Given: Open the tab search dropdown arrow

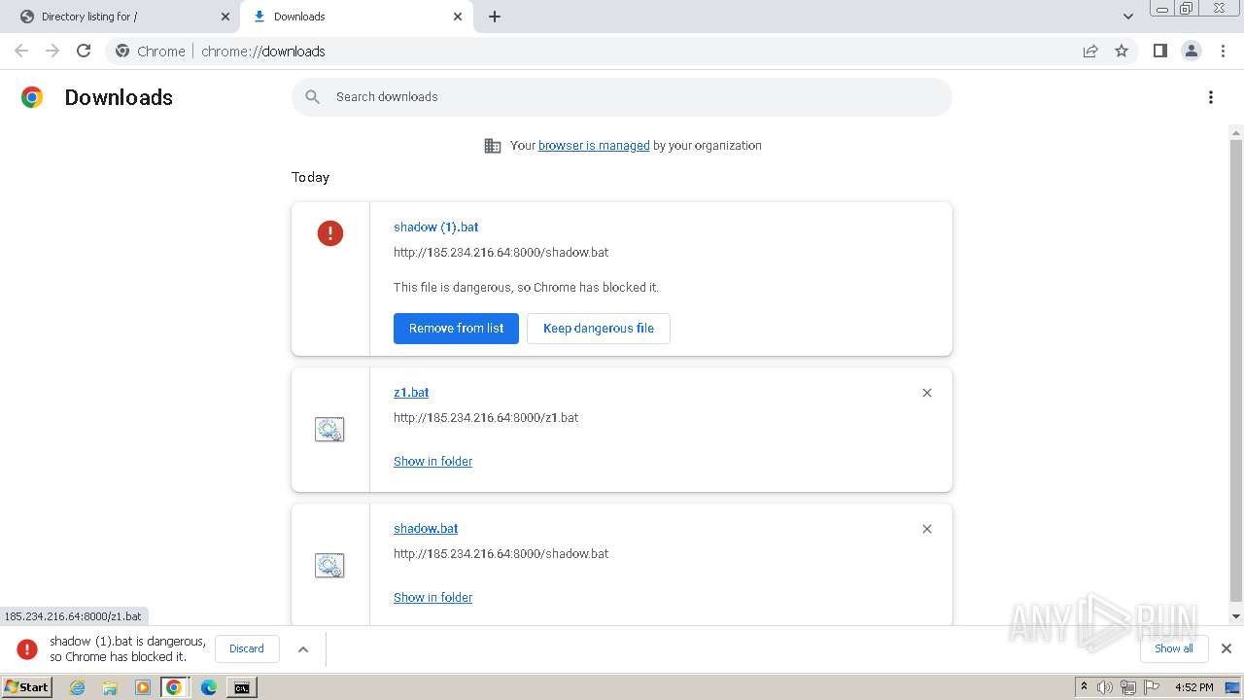Looking at the screenshot, I should (x=1128, y=17).
